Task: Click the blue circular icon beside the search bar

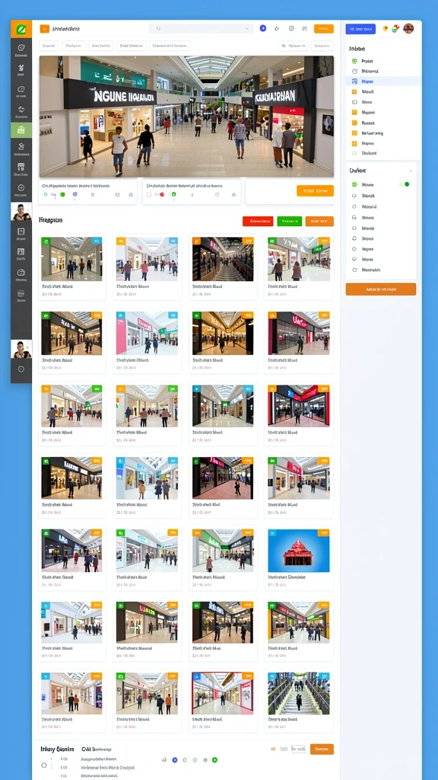Action: [x=262, y=28]
